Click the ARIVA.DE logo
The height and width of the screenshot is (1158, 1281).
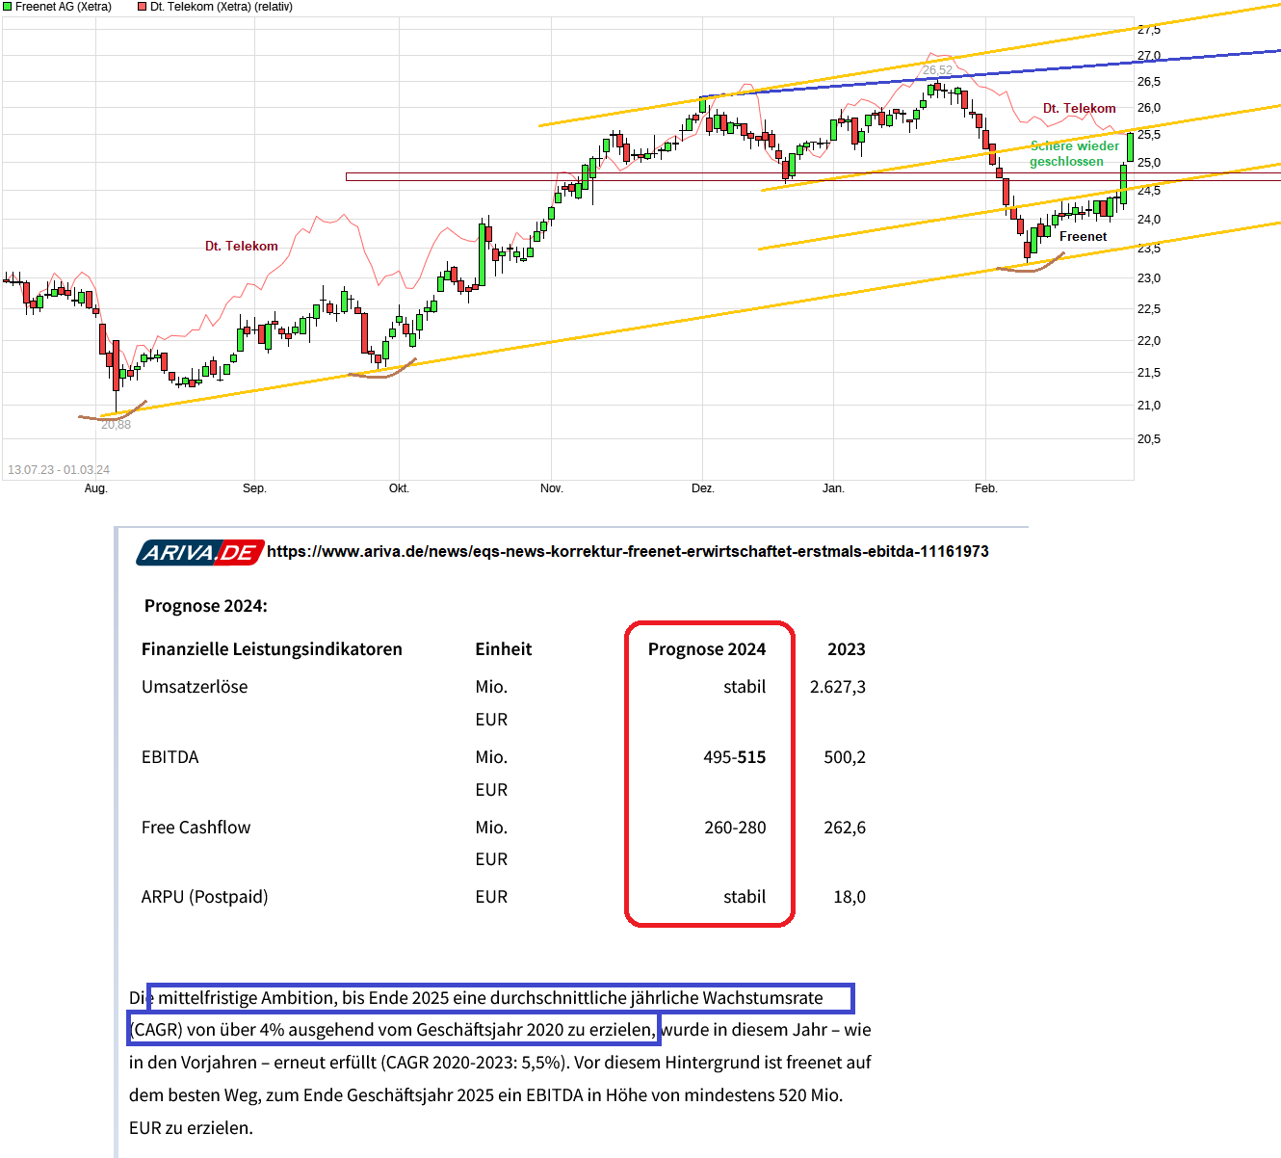pos(200,552)
